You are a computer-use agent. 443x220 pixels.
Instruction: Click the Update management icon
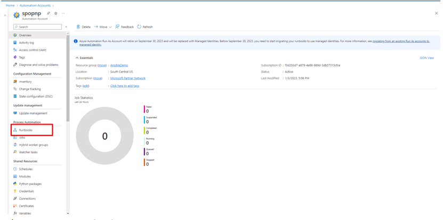click(15, 113)
